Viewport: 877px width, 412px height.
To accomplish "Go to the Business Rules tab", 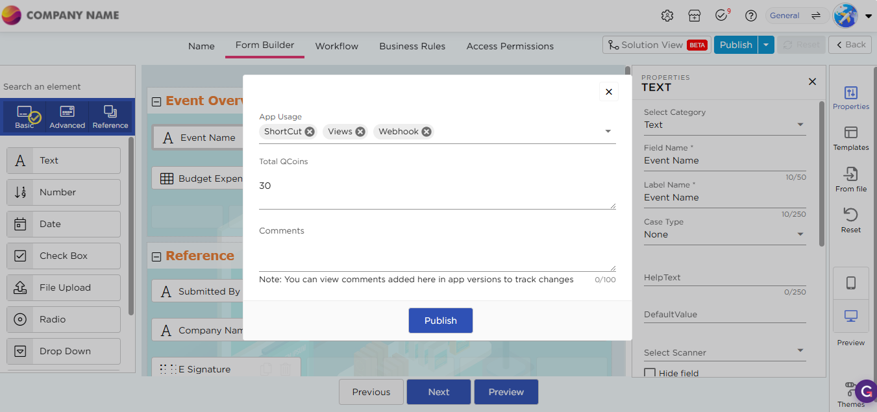I will pyautogui.click(x=412, y=46).
